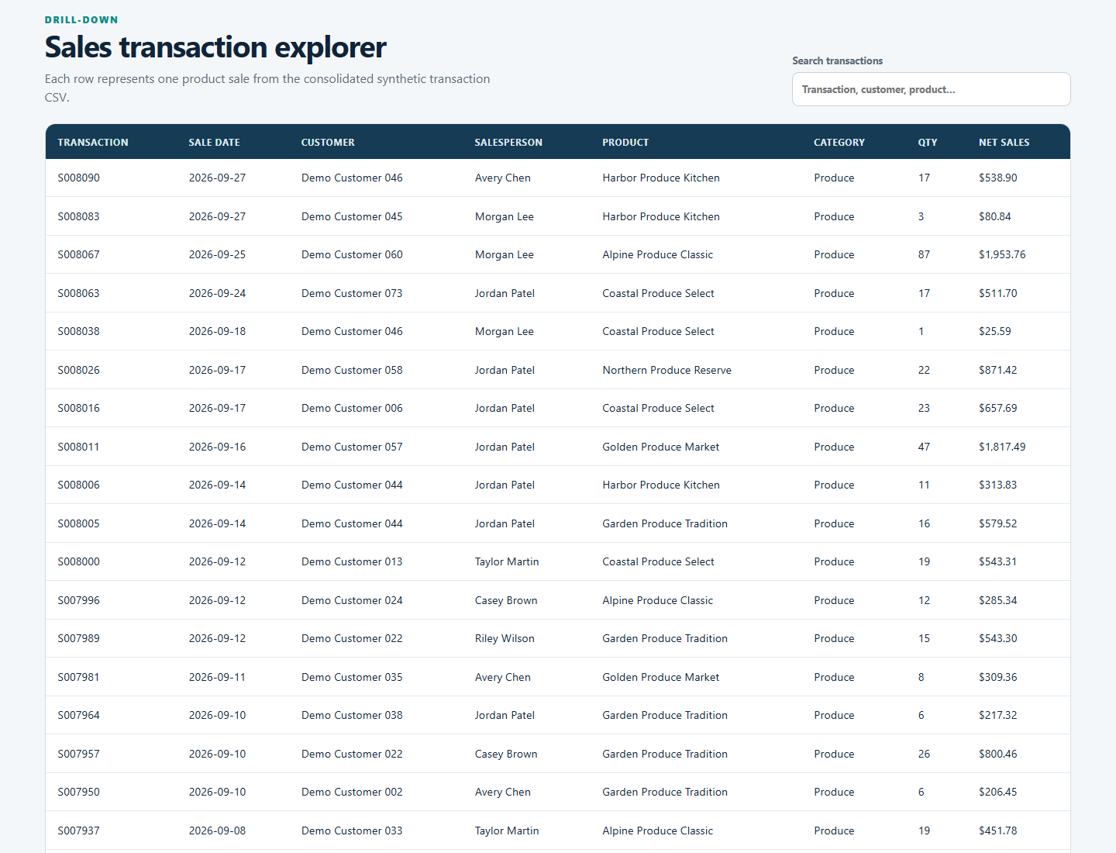Click net sales value $800.46
This screenshot has height=853, width=1116.
[998, 754]
